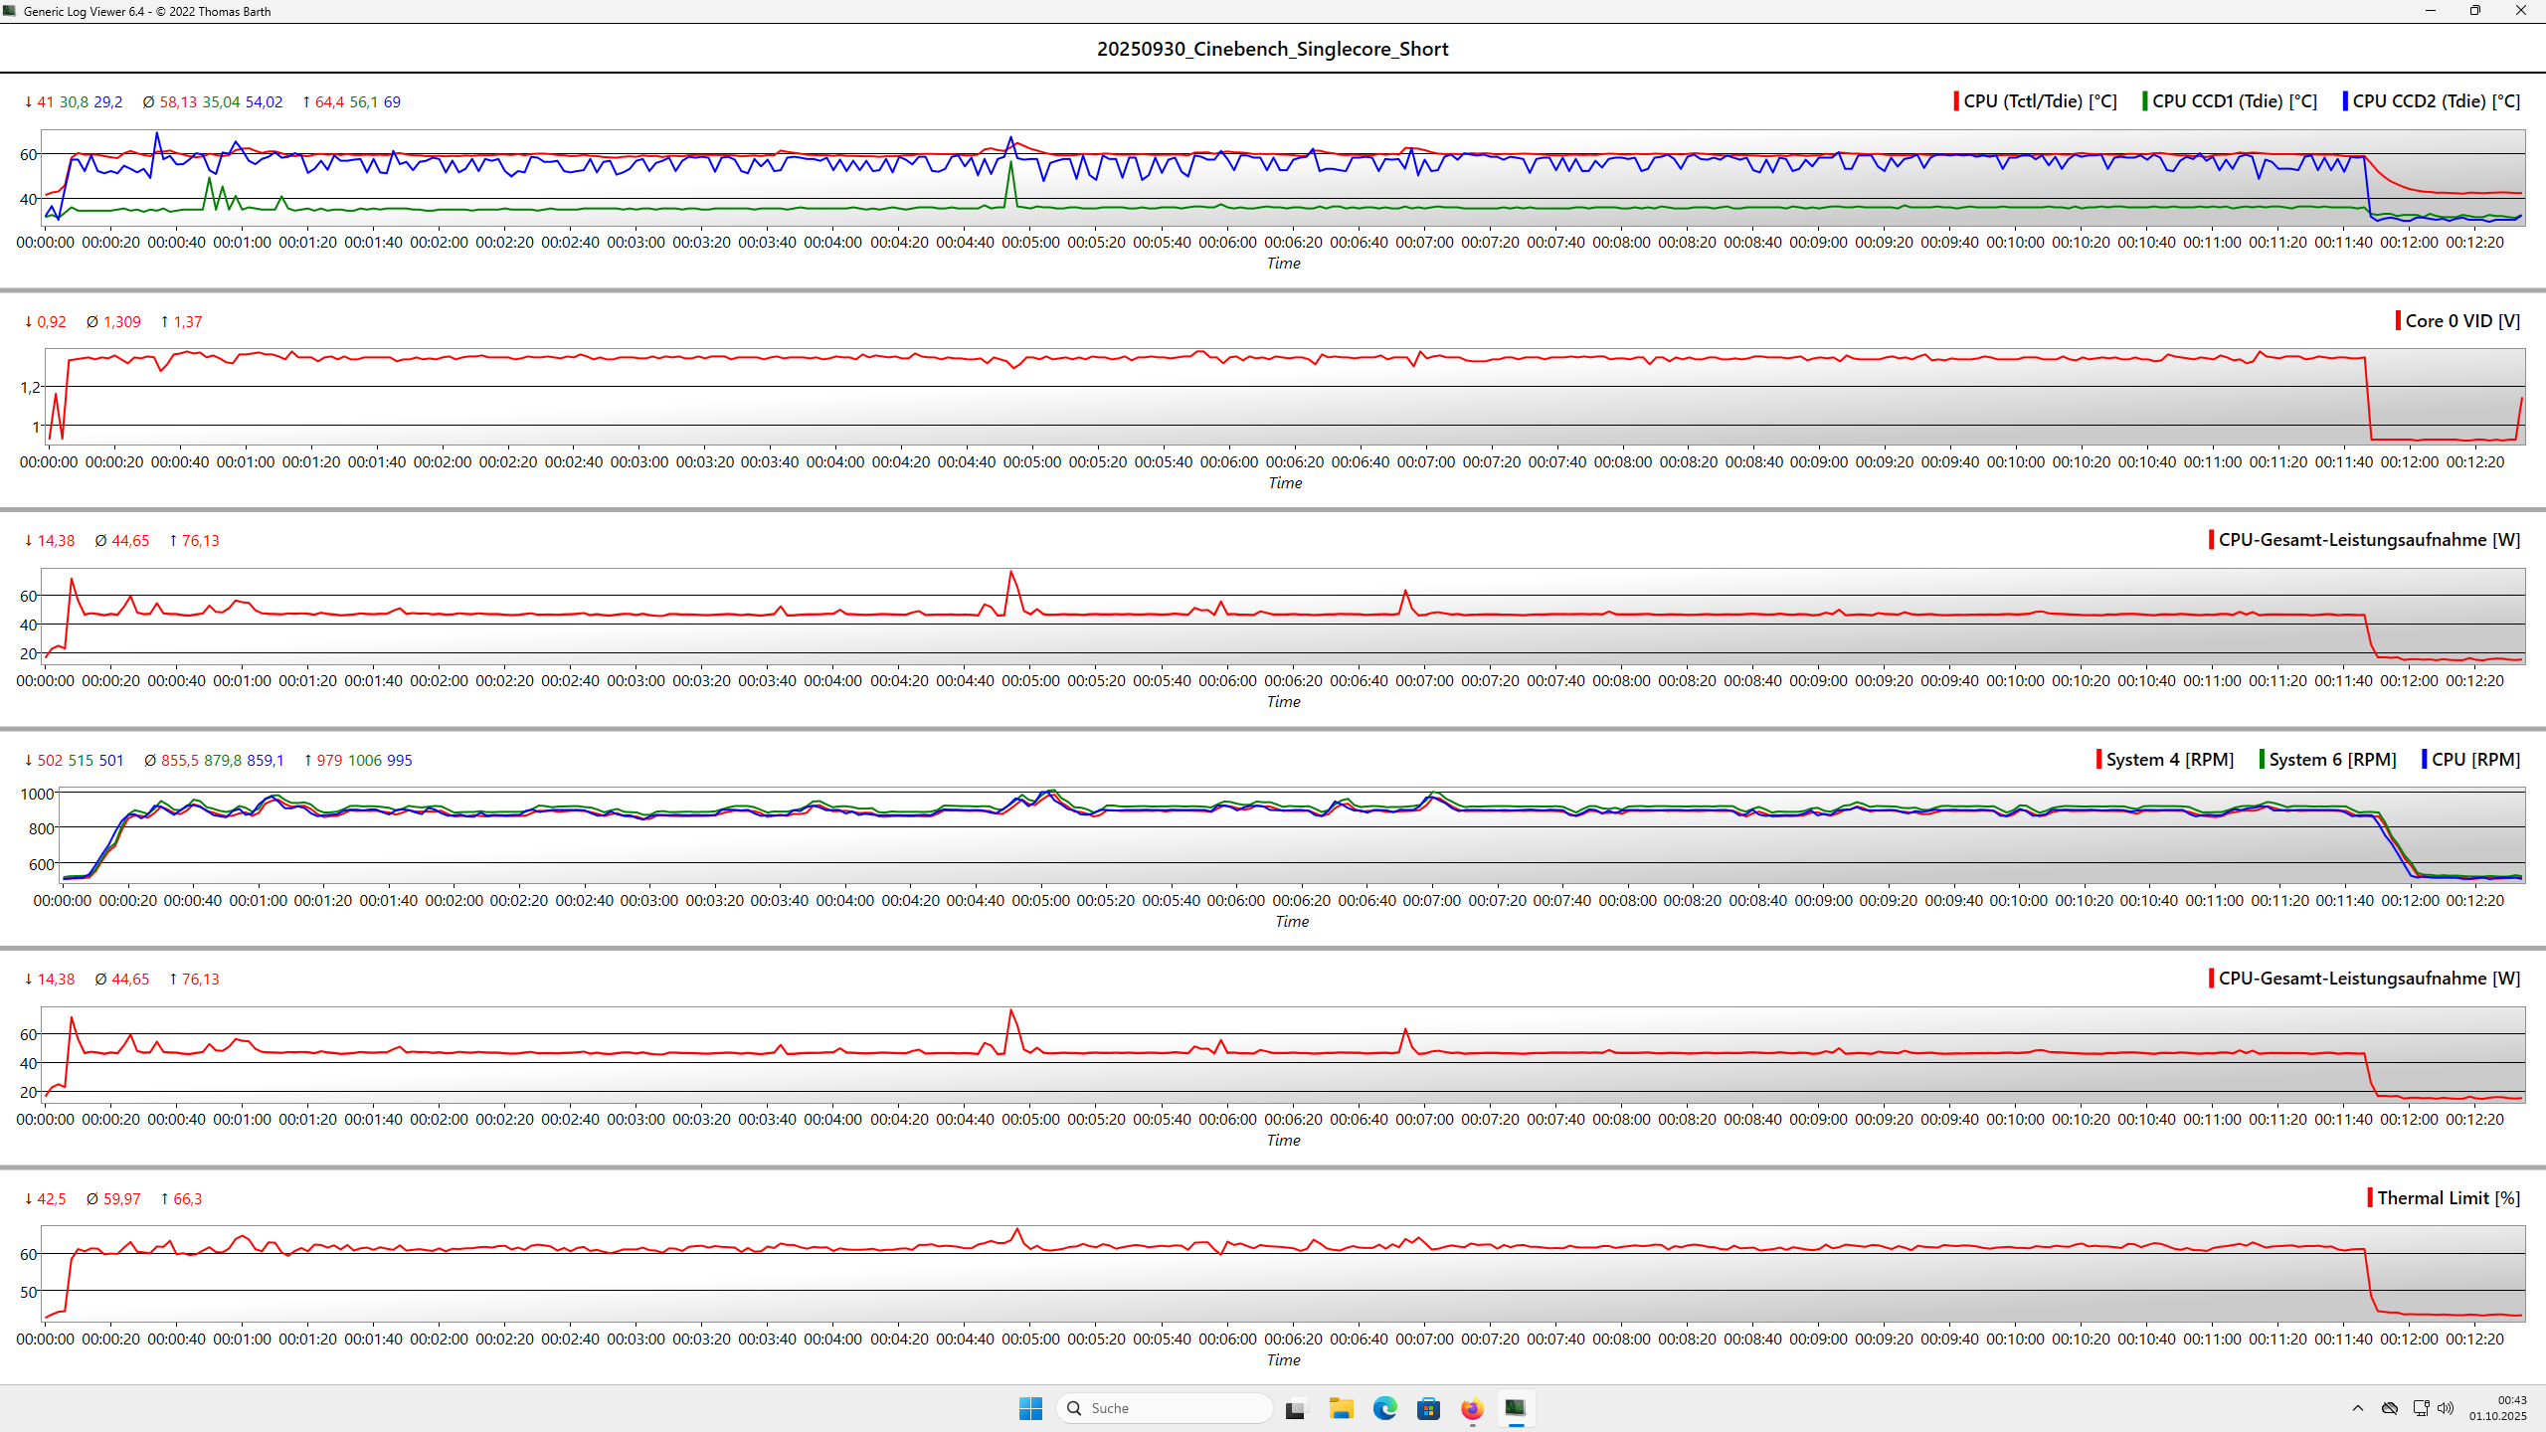
Task: Open Task View from the taskbar
Action: (x=1294, y=1408)
